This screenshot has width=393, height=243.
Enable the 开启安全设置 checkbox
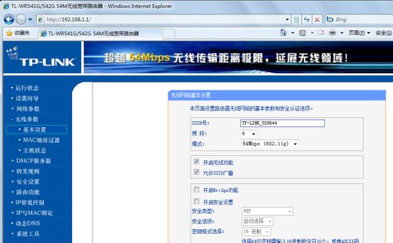tap(196, 201)
